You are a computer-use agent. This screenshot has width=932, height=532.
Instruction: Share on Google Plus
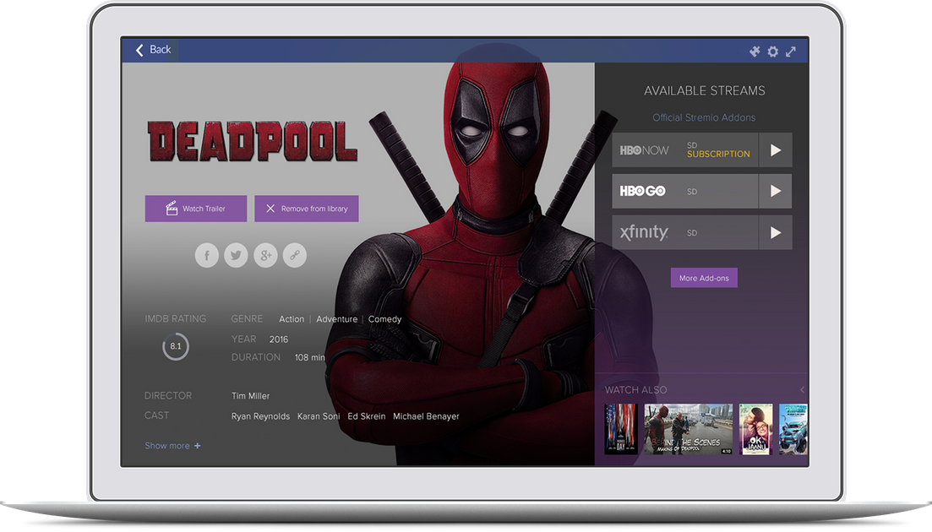pos(265,255)
